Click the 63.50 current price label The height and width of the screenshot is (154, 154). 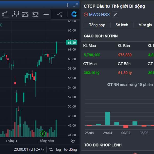[72, 43]
